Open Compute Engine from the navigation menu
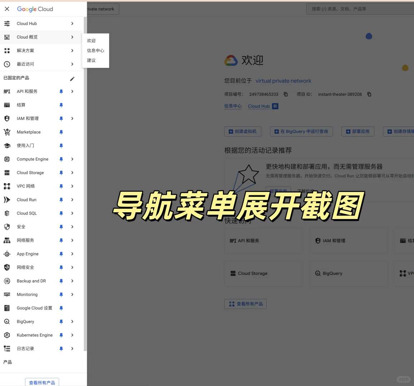This screenshot has width=414, height=386. (33, 159)
